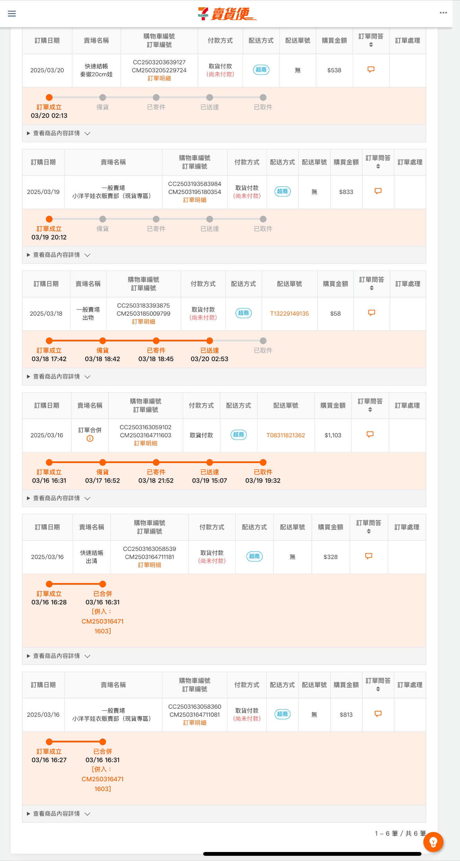Click cart number CC2503193583984
The image size is (460, 861).
coord(194,184)
